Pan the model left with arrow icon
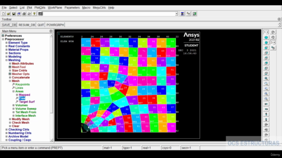The image size is (282, 158). [x=266, y=104]
